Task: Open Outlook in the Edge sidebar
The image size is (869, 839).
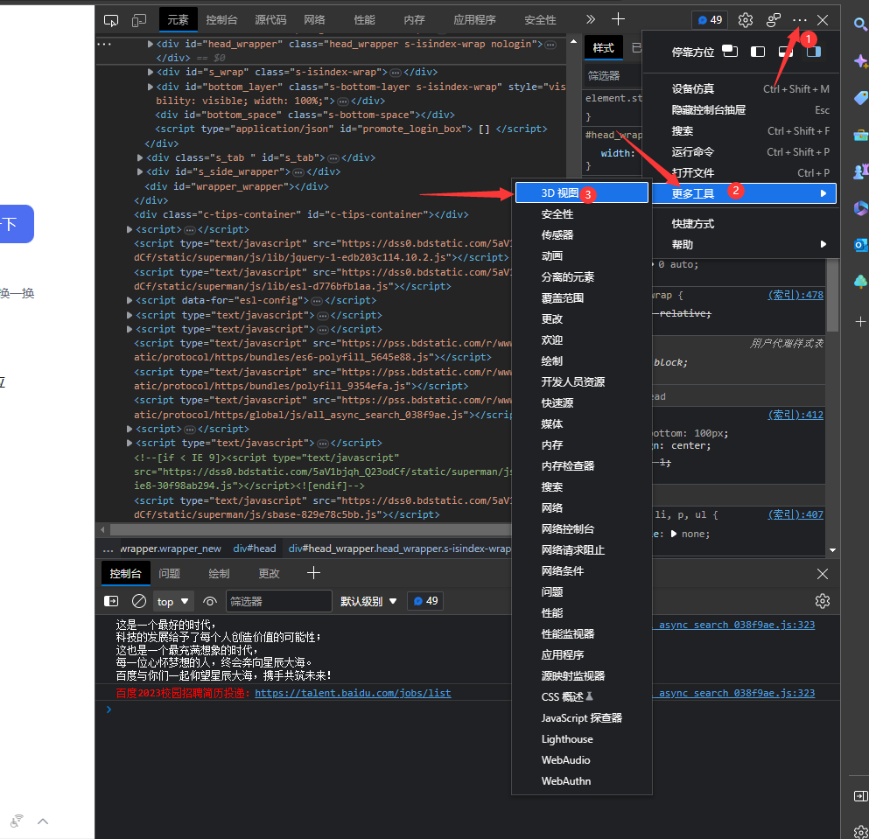Action: [x=861, y=244]
